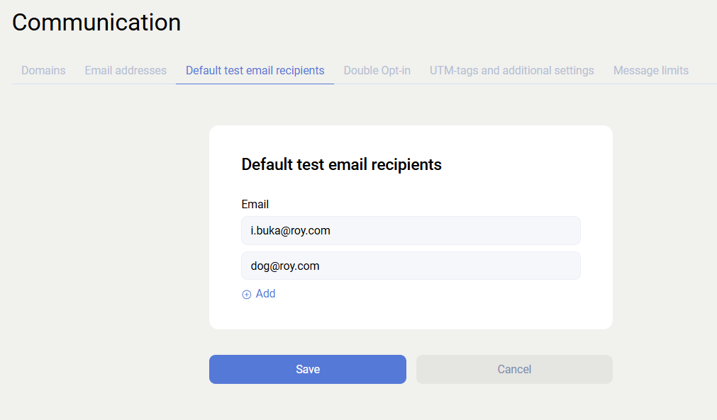Click the grey Cancel button

(x=514, y=369)
